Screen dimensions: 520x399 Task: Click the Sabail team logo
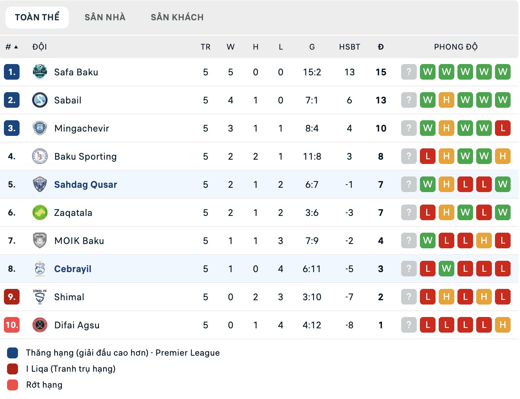40,100
